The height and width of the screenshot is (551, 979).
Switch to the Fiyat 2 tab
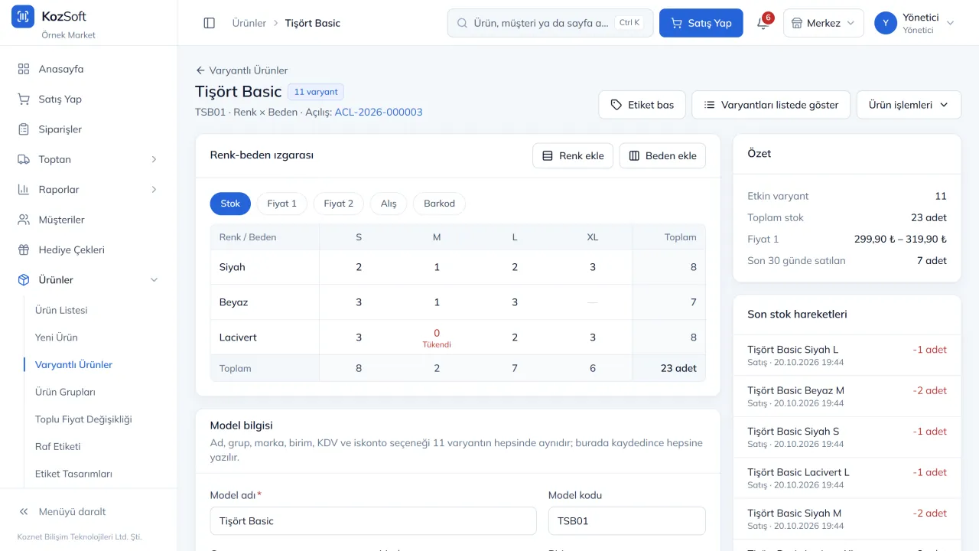pyautogui.click(x=339, y=204)
